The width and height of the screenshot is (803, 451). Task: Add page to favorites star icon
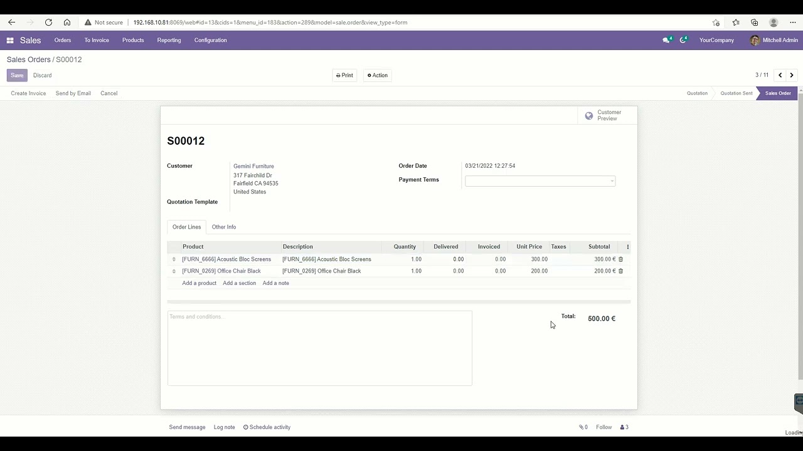(x=716, y=23)
